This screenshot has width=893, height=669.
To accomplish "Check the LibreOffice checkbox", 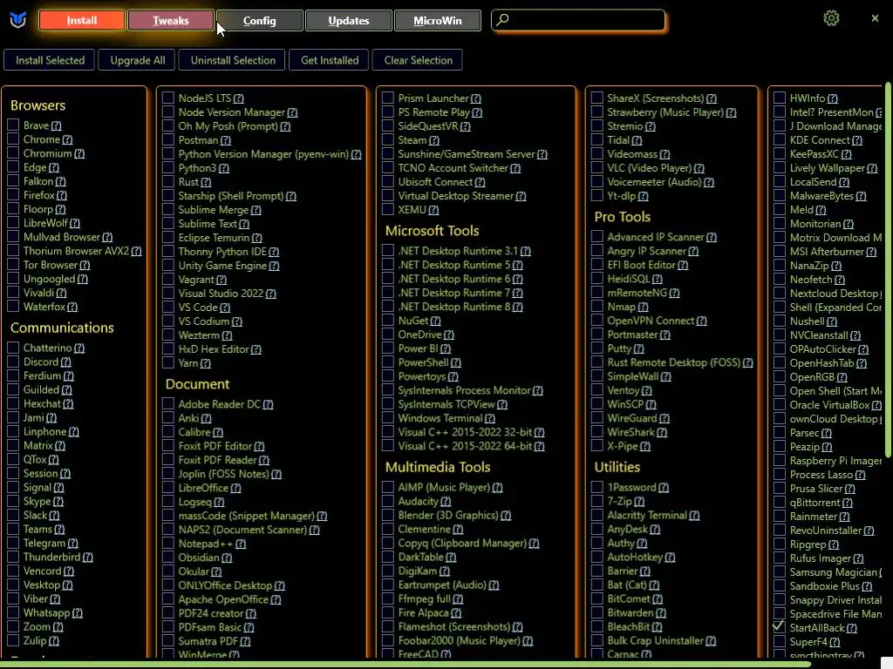I will tap(168, 488).
